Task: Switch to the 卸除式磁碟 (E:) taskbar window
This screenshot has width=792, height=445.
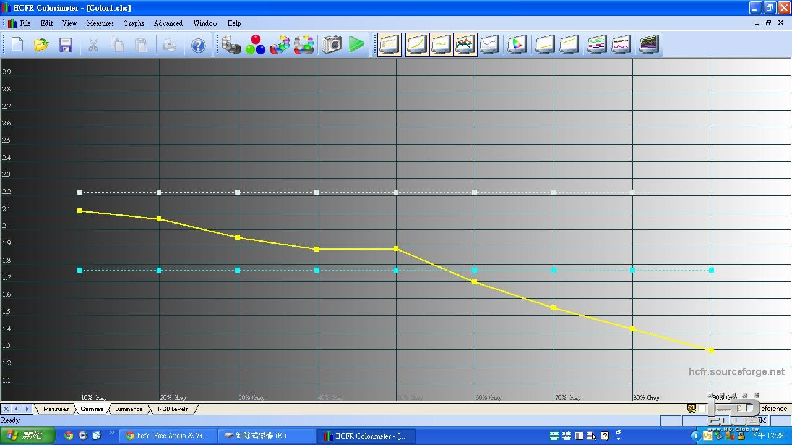Action: pyautogui.click(x=267, y=436)
